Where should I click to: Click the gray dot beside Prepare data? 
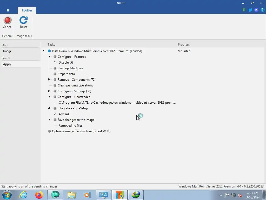click(55, 74)
